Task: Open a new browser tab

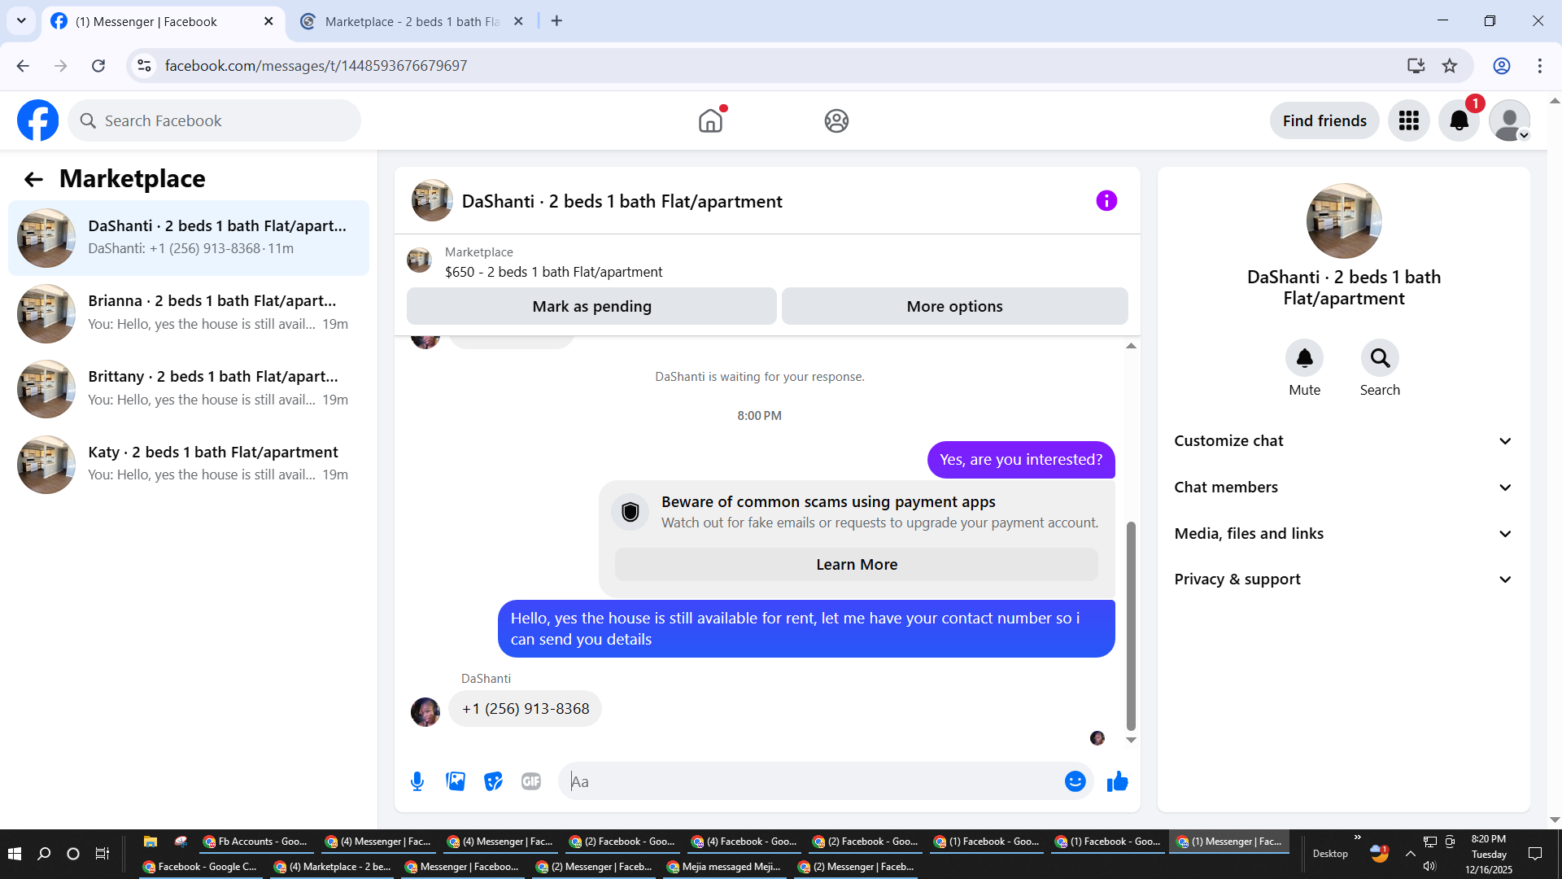Action: [556, 21]
